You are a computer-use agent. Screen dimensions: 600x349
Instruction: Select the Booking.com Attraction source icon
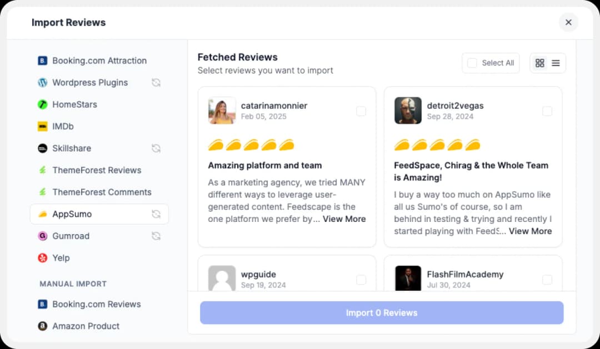click(x=42, y=60)
